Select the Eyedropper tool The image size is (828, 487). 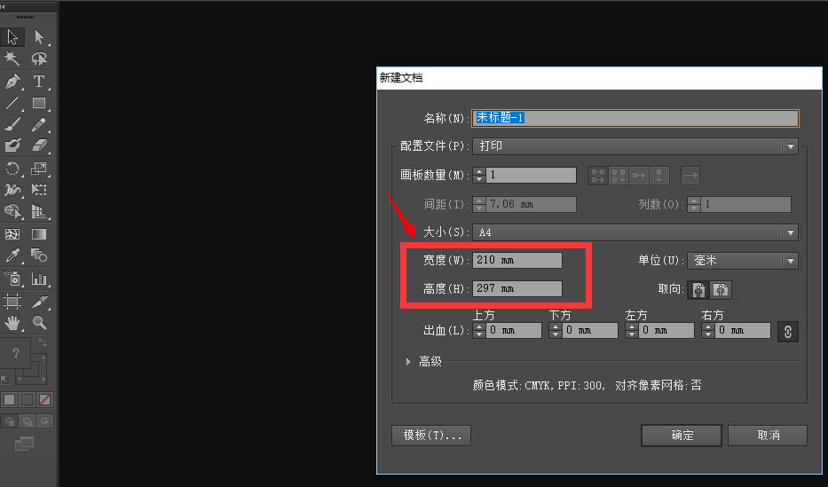click(12, 255)
